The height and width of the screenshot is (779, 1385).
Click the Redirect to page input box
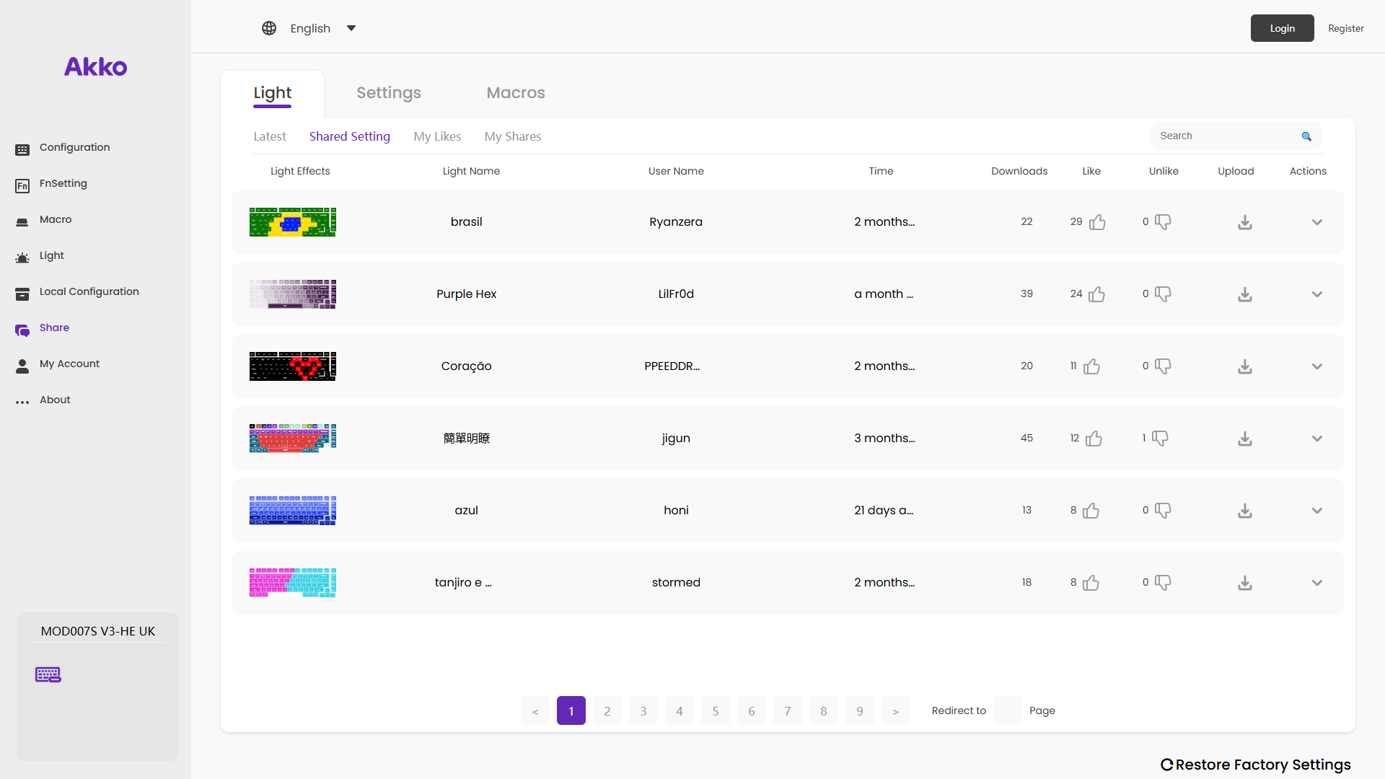(1007, 711)
